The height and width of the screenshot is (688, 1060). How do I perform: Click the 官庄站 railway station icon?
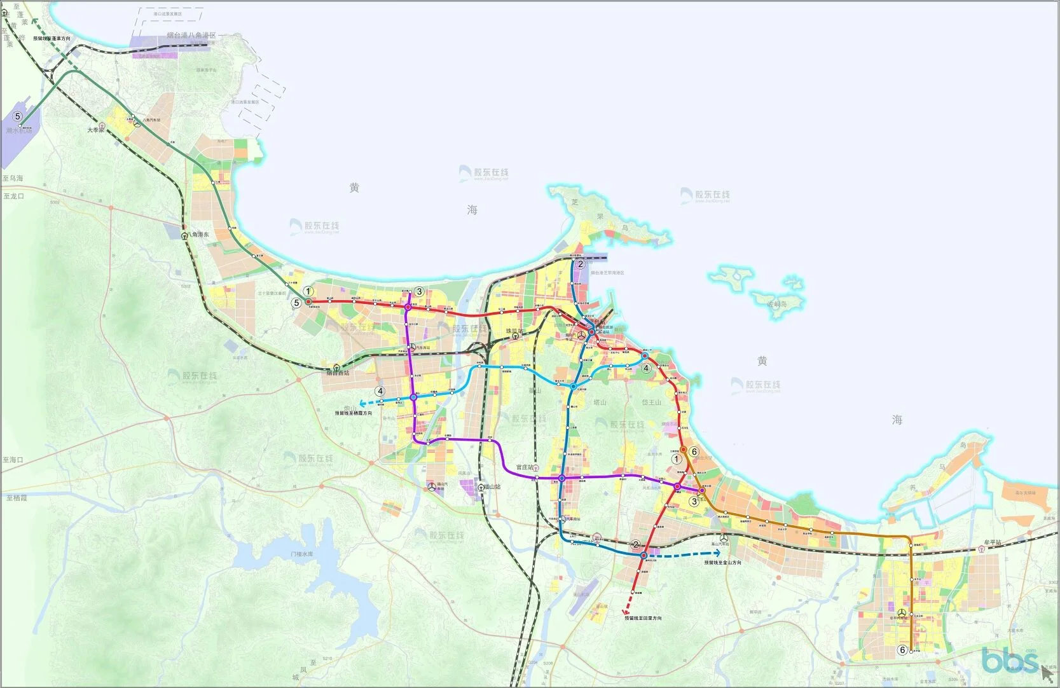tap(536, 469)
